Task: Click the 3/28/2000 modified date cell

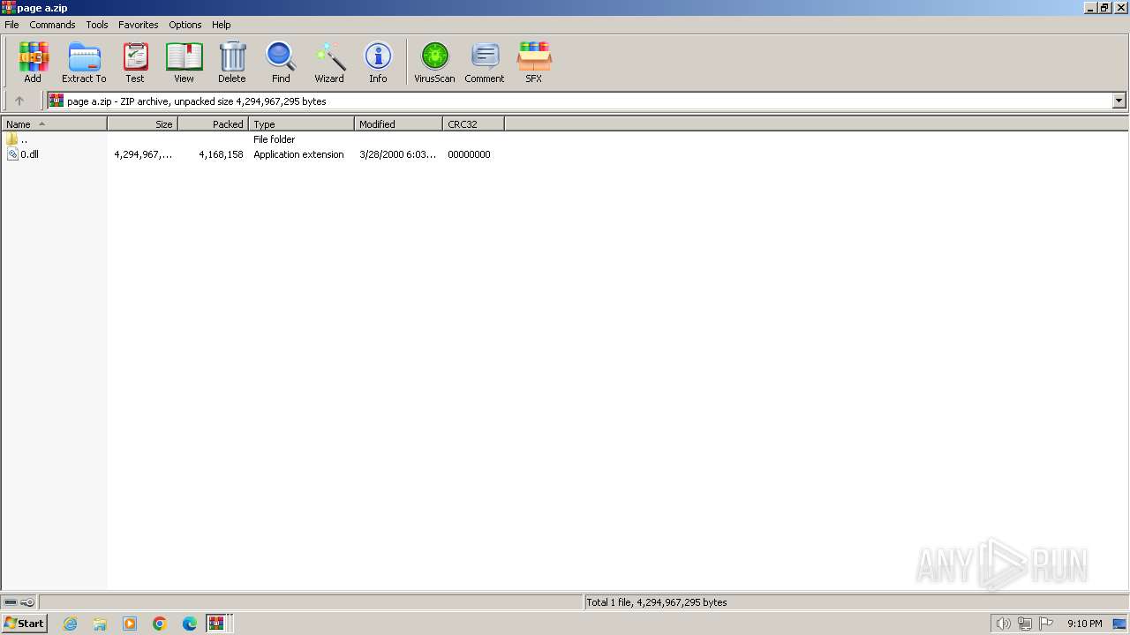Action: coord(397,154)
